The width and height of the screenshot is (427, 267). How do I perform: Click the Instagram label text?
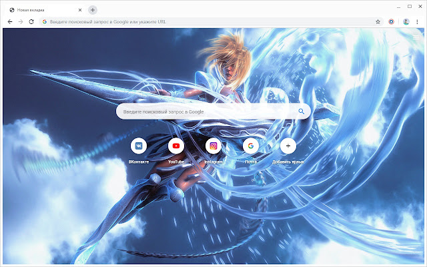pyautogui.click(x=213, y=162)
